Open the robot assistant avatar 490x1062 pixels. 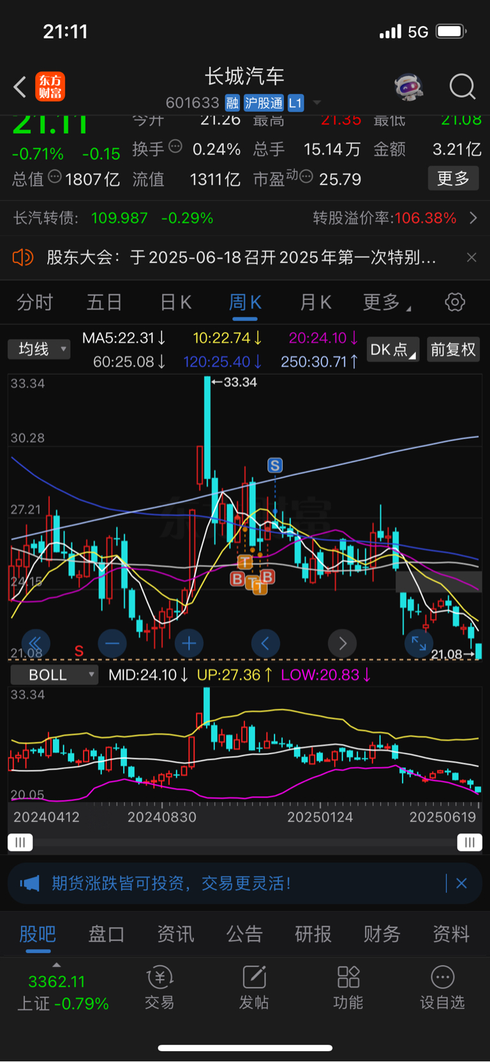pos(409,87)
